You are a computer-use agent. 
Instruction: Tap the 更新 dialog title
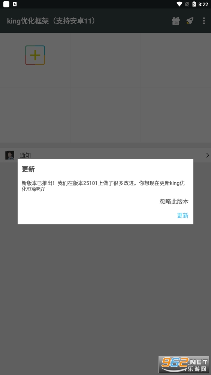[28, 169]
